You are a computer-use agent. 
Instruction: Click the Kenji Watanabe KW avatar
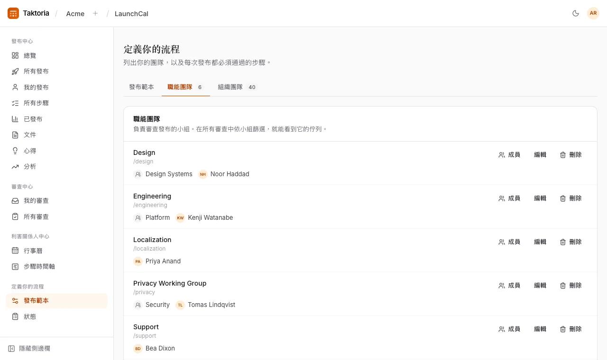pyautogui.click(x=180, y=218)
